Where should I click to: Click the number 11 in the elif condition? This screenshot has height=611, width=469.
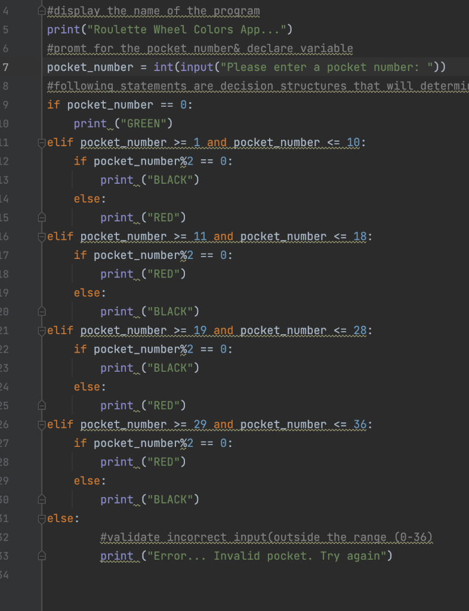point(200,236)
